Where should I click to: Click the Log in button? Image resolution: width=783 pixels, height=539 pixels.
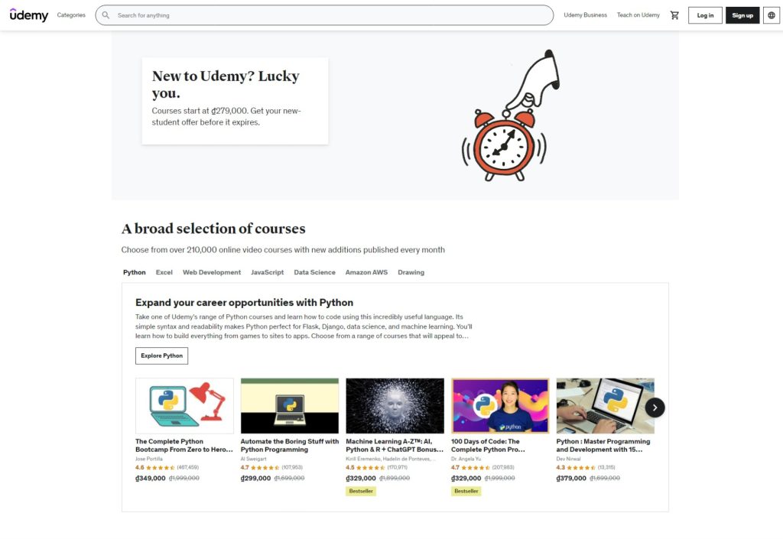tap(705, 15)
